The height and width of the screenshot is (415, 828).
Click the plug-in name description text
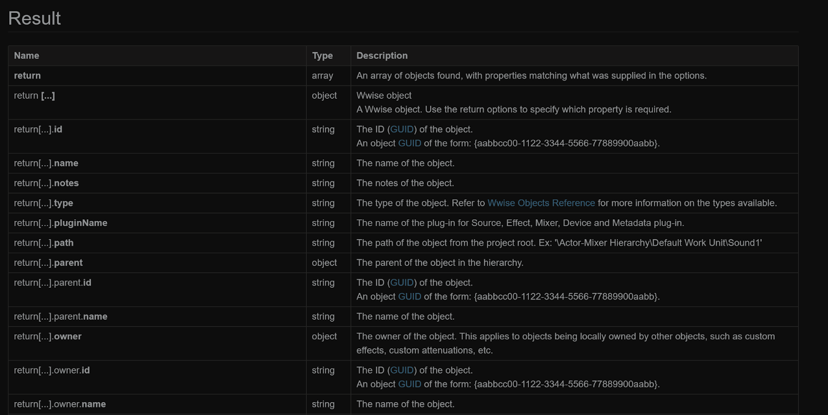click(520, 223)
